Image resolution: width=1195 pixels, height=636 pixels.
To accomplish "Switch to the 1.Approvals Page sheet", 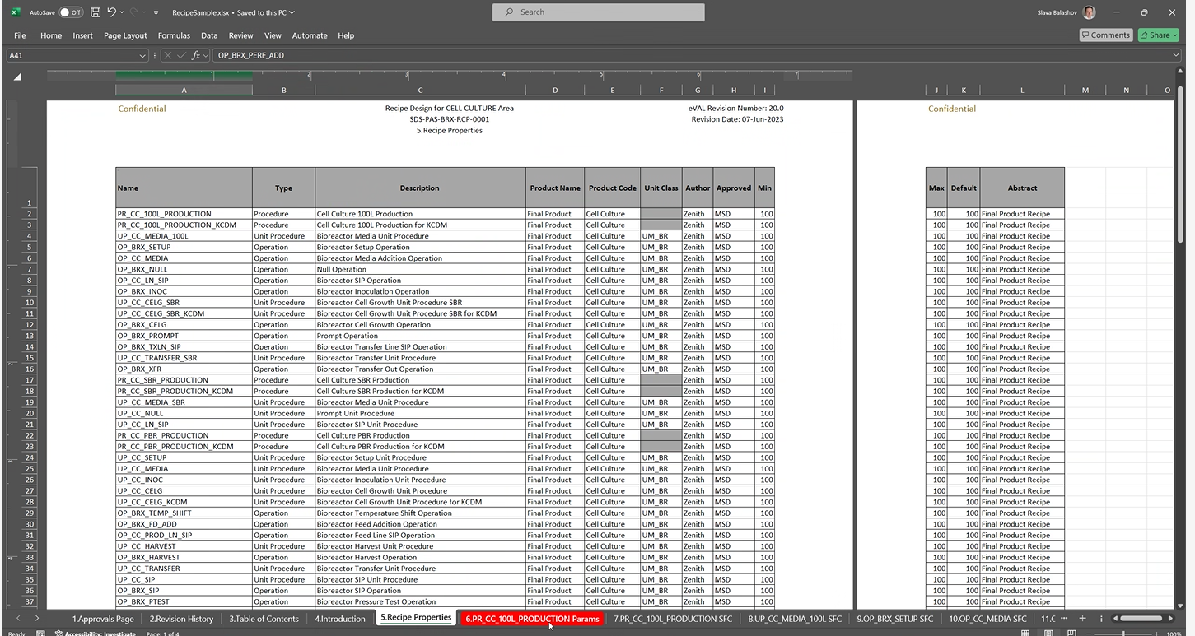I will coord(103,619).
